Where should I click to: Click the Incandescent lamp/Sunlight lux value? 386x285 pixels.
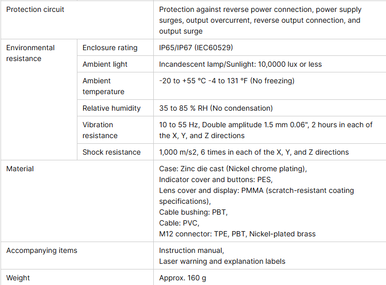[240, 64]
